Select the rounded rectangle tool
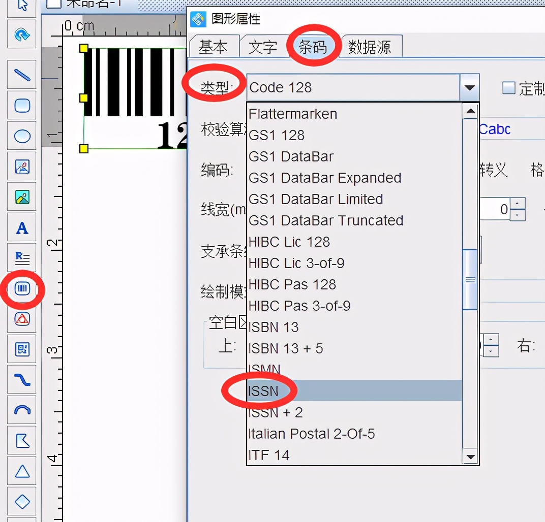The height and width of the screenshot is (522, 545). tap(22, 106)
